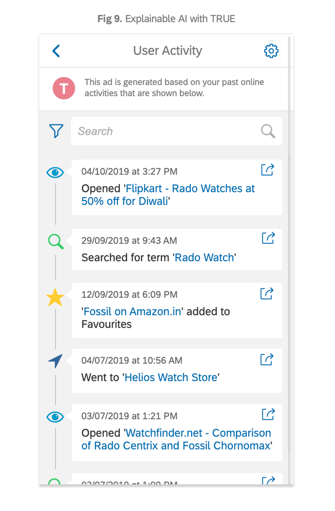Open the filter funnel icon
Screen dimensions: 335x511
[x=56, y=131]
